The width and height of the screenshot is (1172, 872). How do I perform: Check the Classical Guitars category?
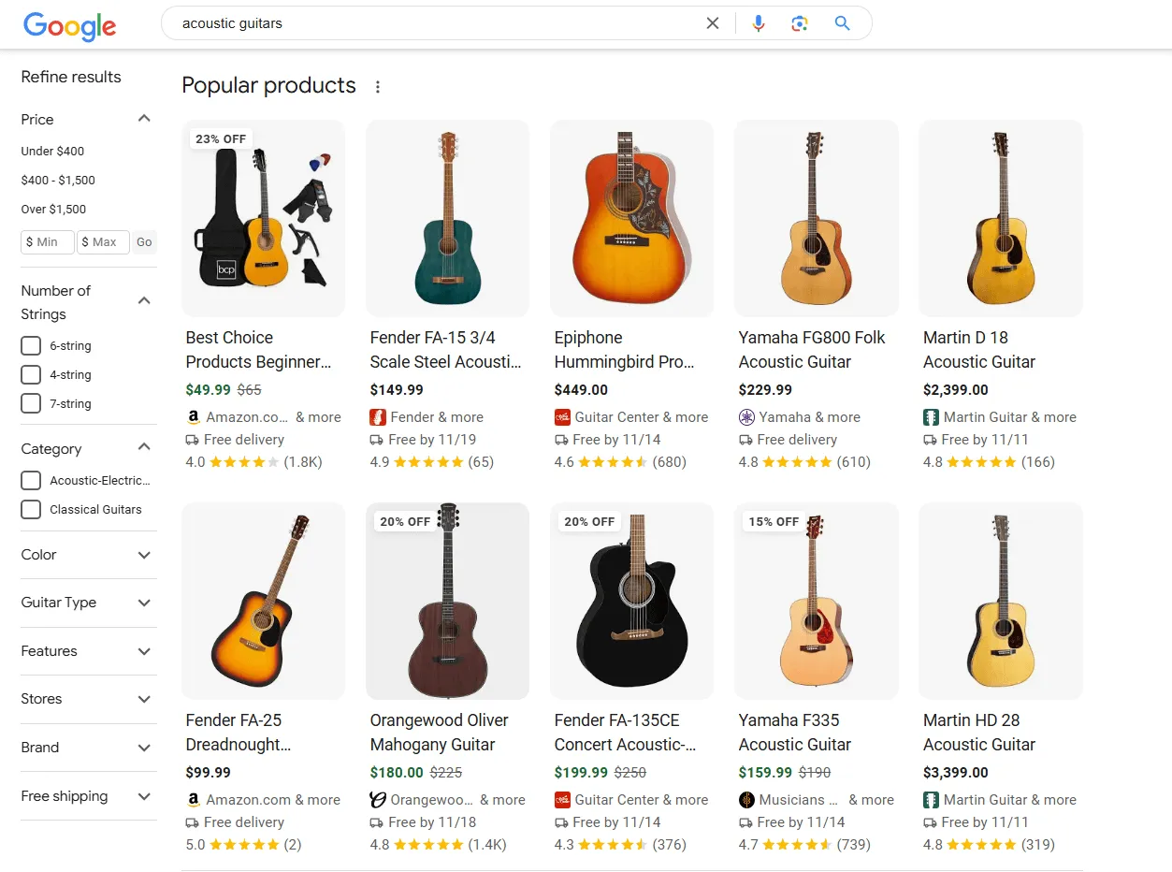tap(29, 509)
